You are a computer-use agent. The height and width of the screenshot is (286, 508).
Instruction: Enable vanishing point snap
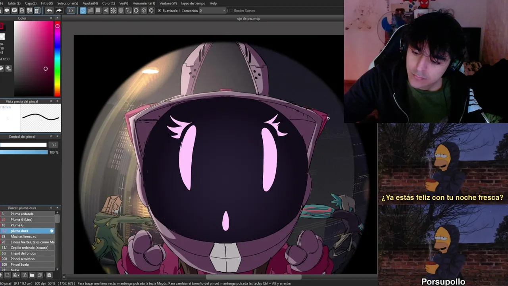point(106,11)
